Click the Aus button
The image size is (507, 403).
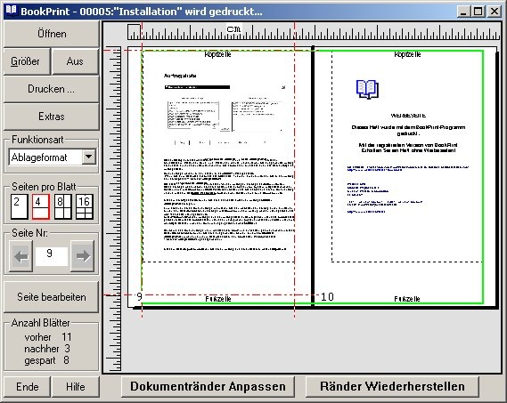pyautogui.click(x=75, y=61)
